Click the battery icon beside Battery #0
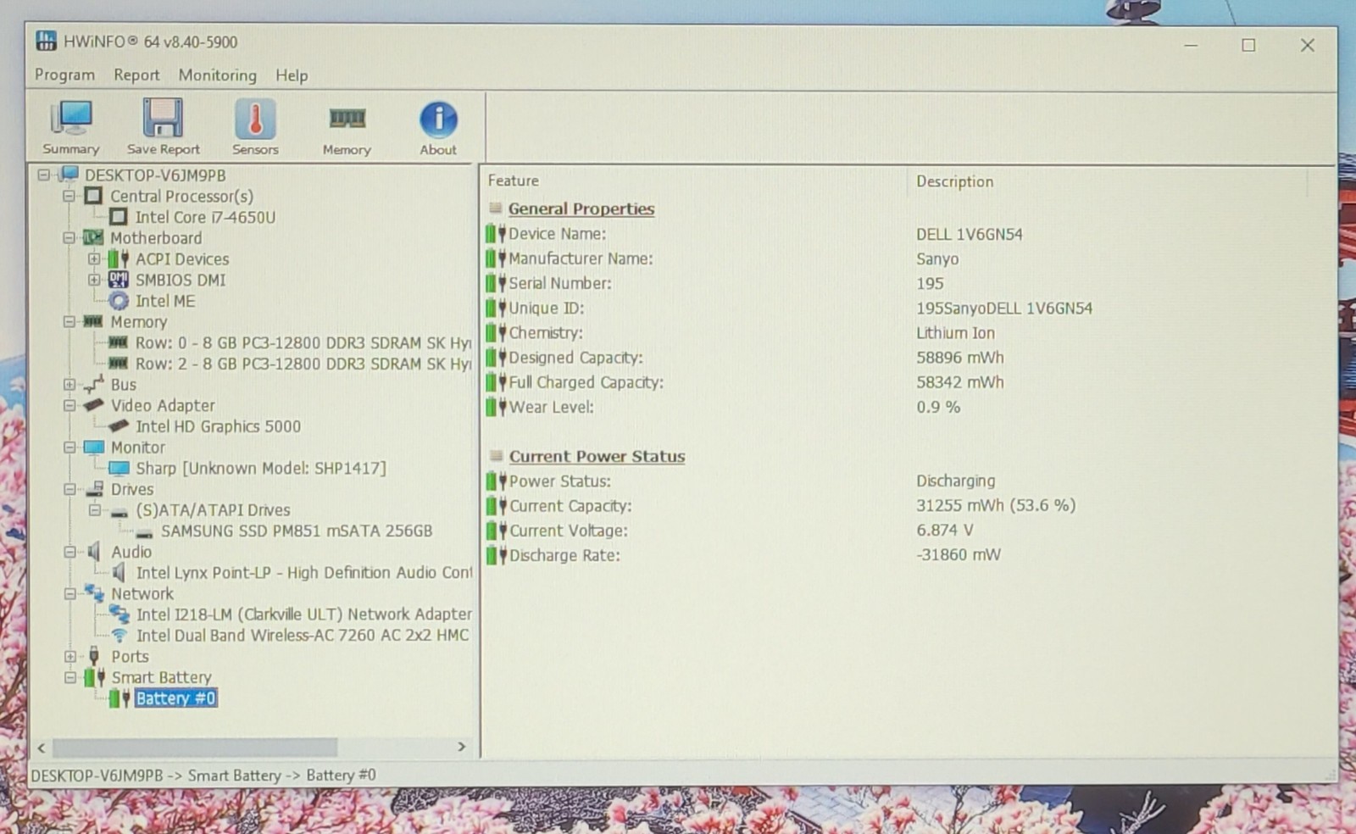 119,698
